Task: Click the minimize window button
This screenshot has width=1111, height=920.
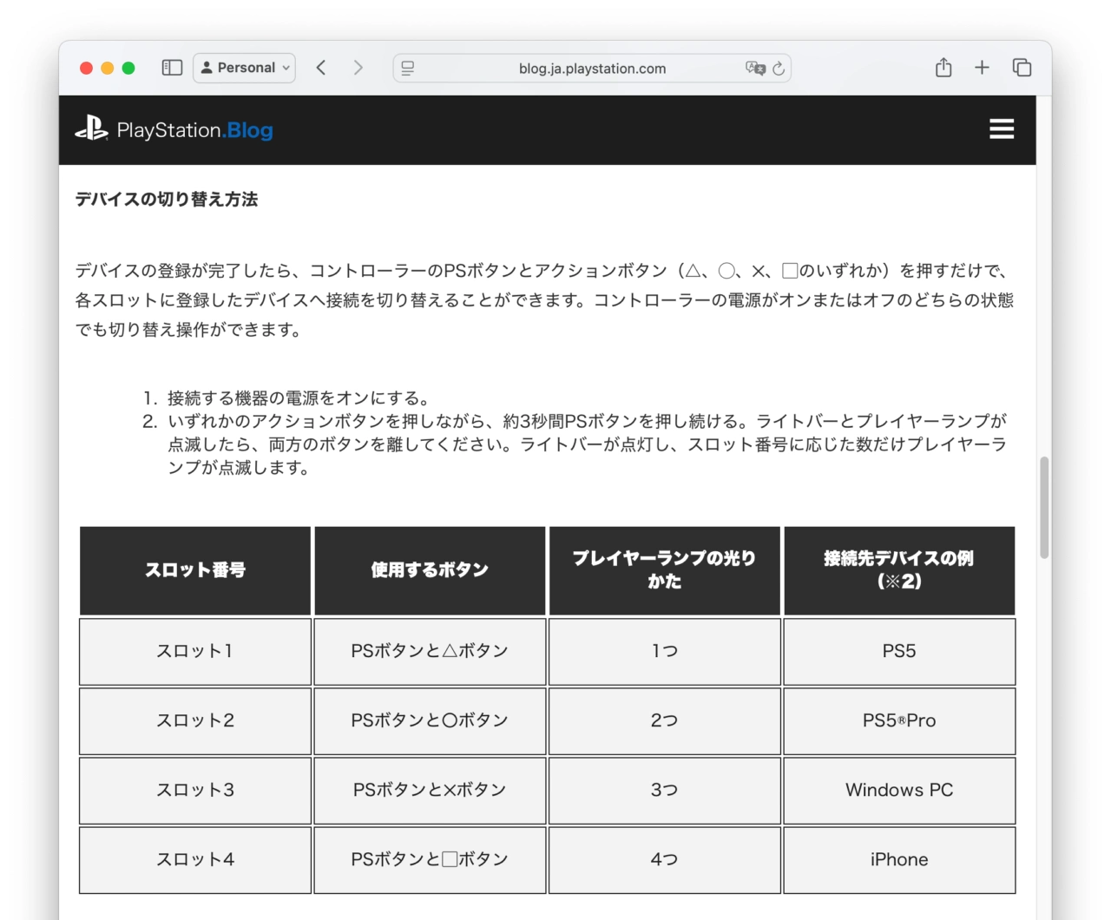Action: (x=108, y=68)
